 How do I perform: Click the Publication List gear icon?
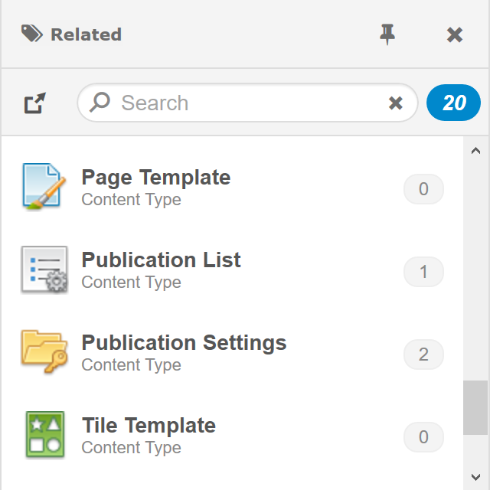pos(44,269)
